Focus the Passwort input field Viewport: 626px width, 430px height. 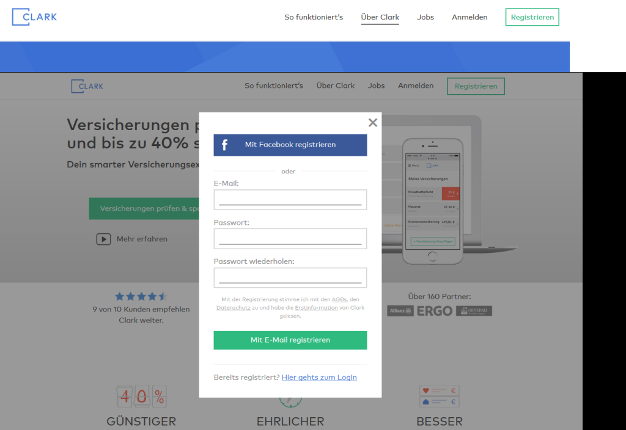click(x=290, y=239)
